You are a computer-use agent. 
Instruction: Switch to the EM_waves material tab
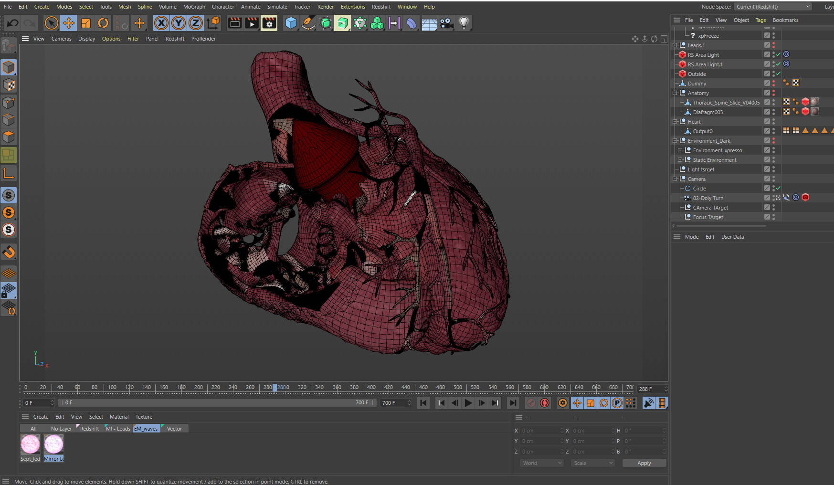[x=146, y=429]
